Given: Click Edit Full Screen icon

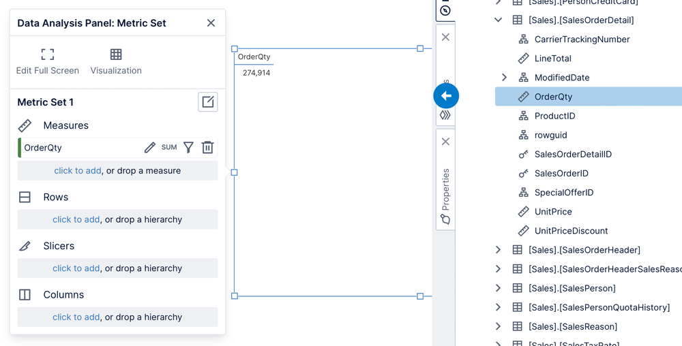Looking at the screenshot, I should tap(48, 54).
